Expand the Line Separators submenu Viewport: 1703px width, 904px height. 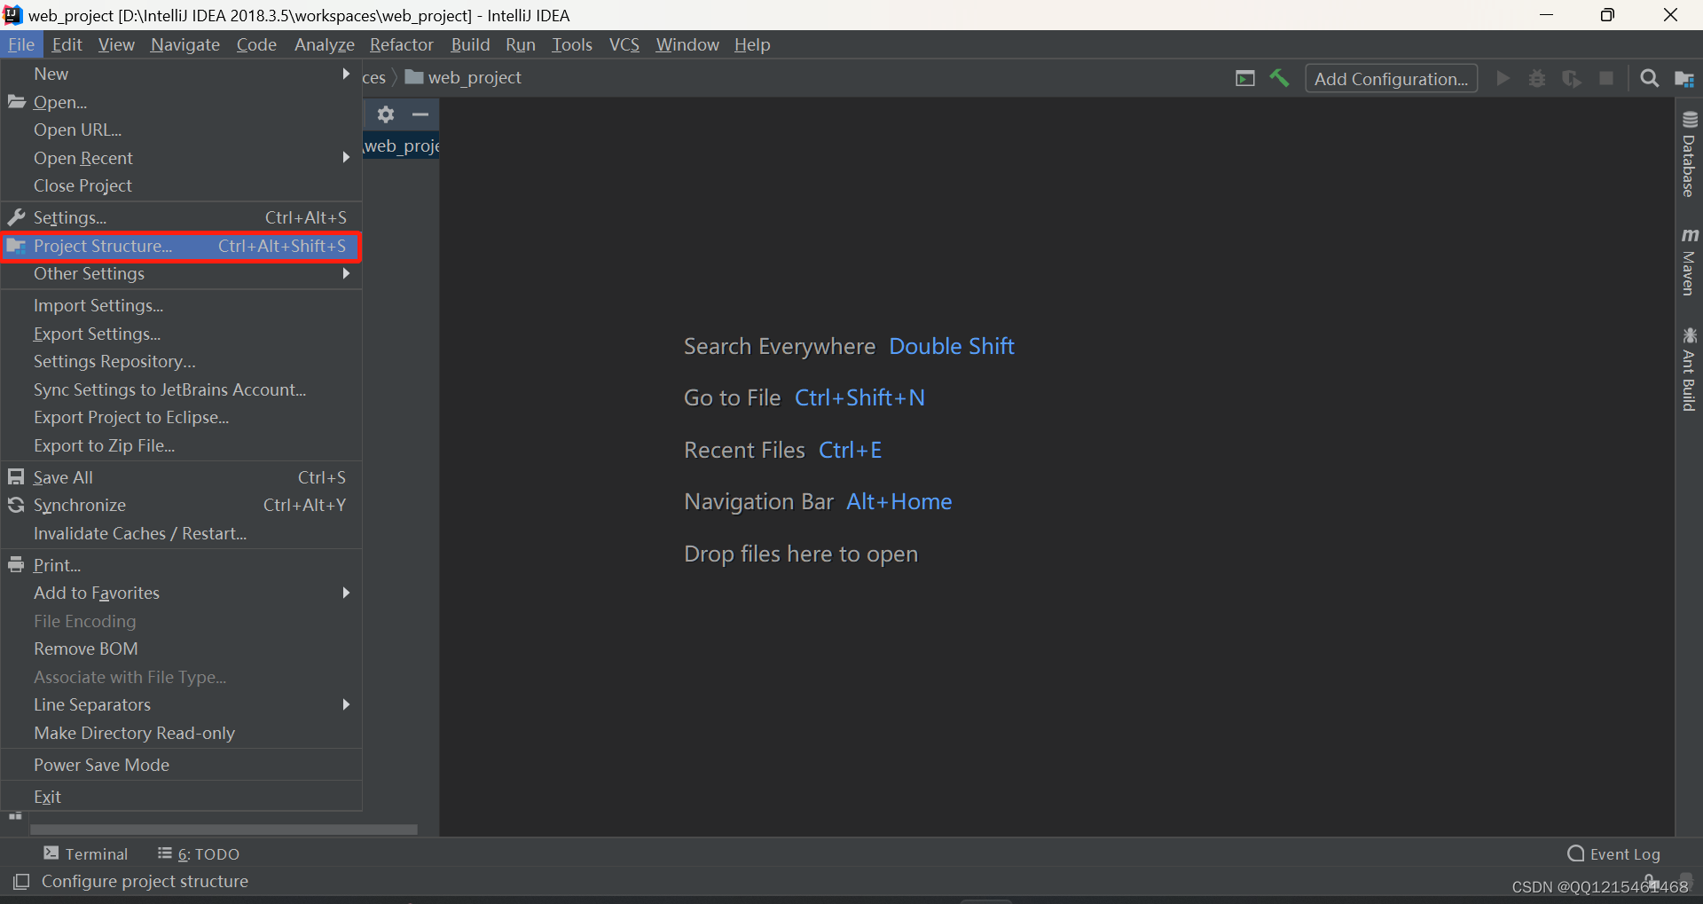tap(181, 704)
